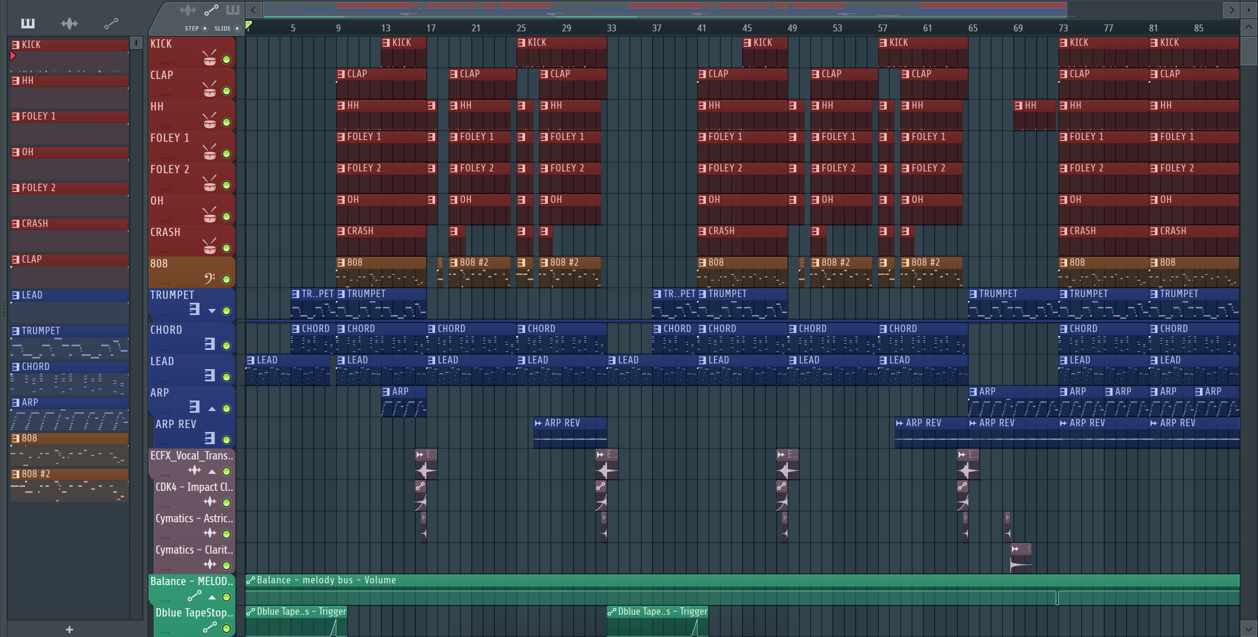Click the pattern icon on TRUMPET track
This screenshot has height=637, width=1258.
194,309
